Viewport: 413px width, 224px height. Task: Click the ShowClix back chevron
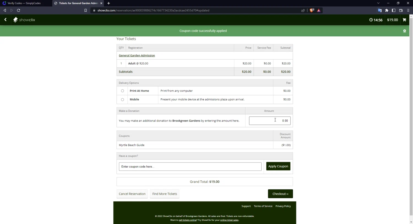pos(6,20)
